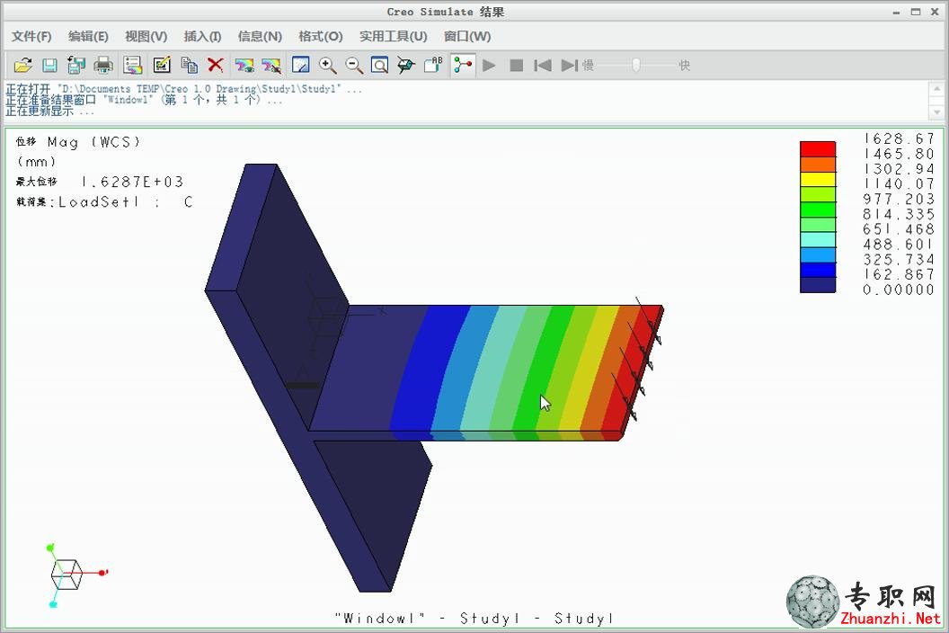Image resolution: width=949 pixels, height=633 pixels.
Task: Click the dark navy legend swatch
Action: pyautogui.click(x=818, y=285)
